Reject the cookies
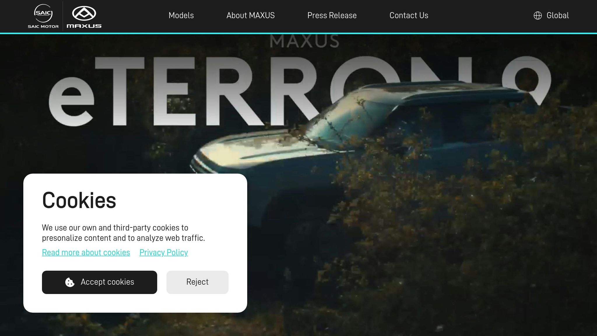This screenshot has height=336, width=597. (197, 282)
